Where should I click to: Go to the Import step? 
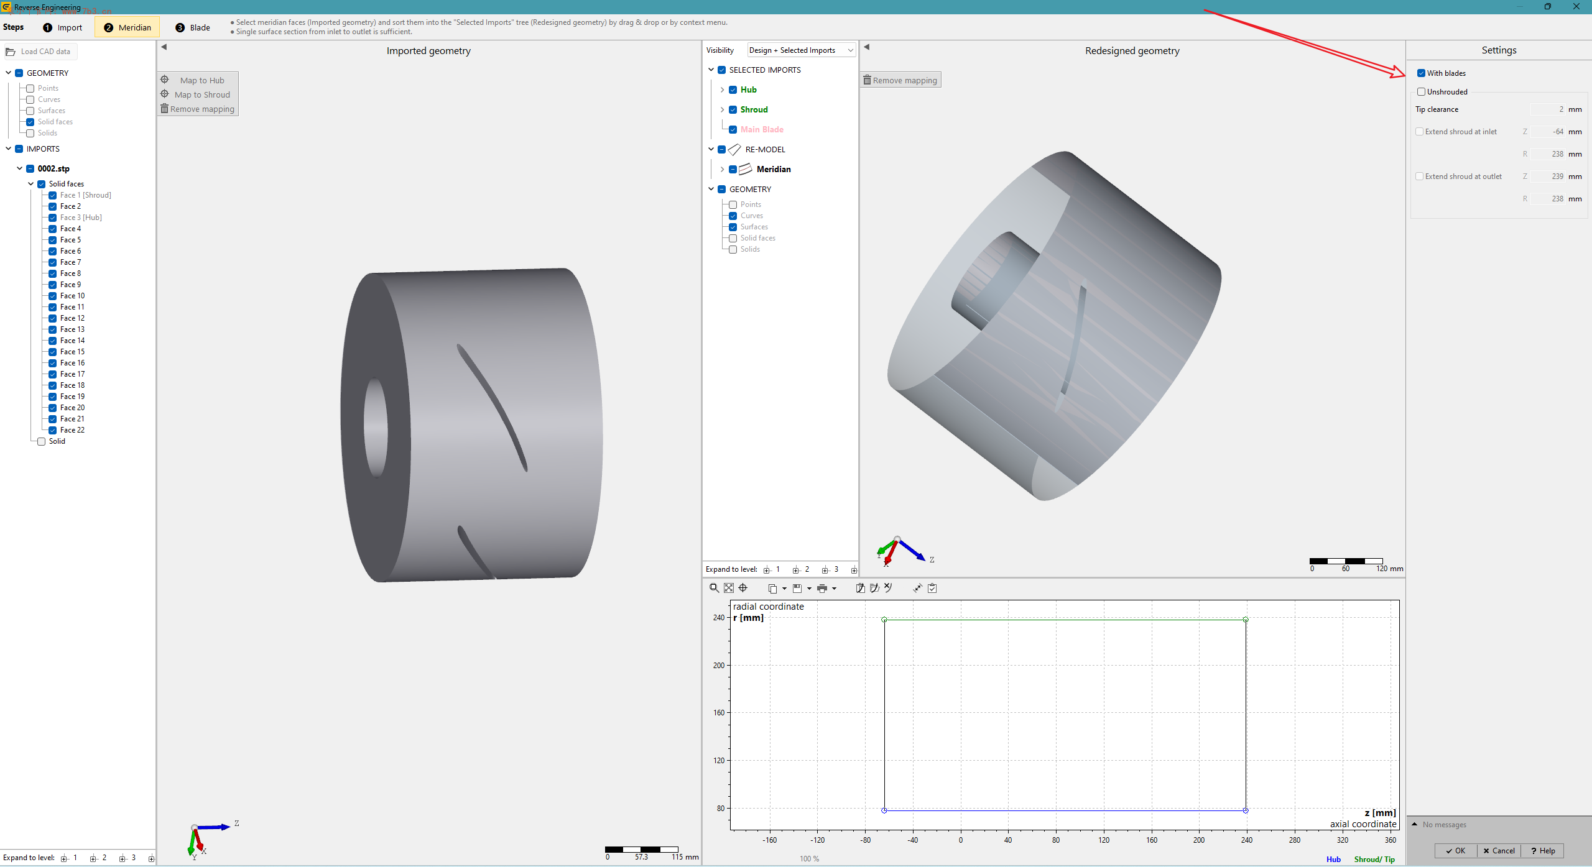(62, 27)
